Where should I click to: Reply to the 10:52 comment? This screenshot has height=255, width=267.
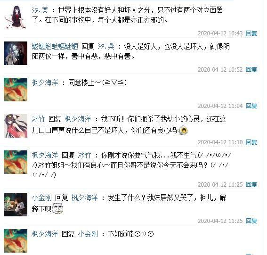[251, 70]
